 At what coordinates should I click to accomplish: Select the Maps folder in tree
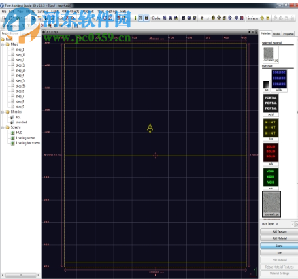[14, 44]
